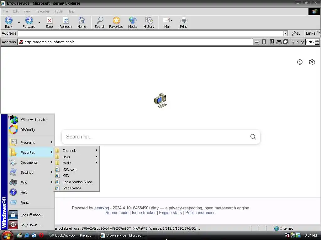Click the Browservice go arrow icon
Screen dimensions: 321x240
[x=257, y=42]
